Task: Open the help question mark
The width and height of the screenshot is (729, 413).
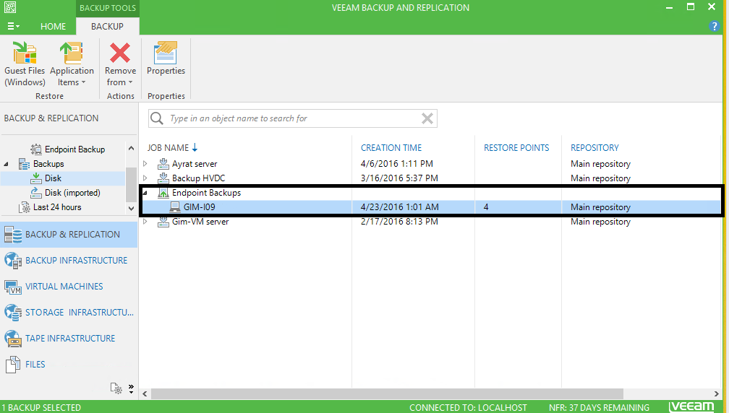Action: point(714,27)
